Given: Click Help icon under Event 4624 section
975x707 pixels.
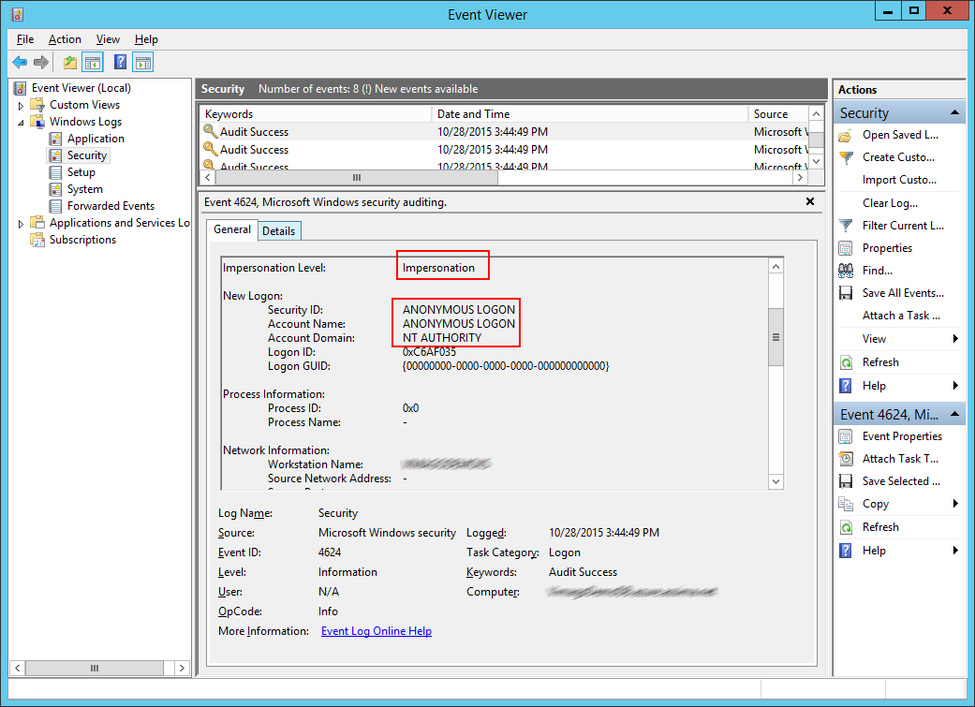Looking at the screenshot, I should coord(846,551).
